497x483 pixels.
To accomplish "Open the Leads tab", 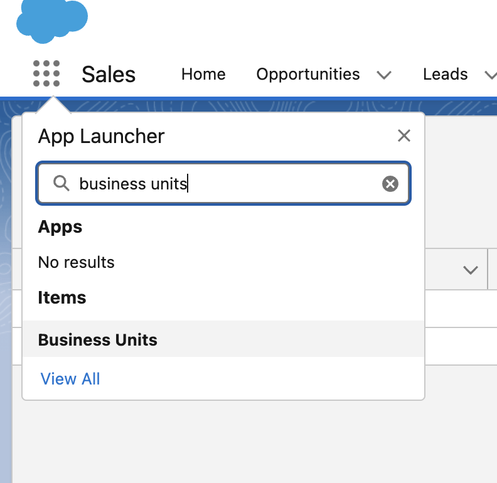I will click(445, 74).
